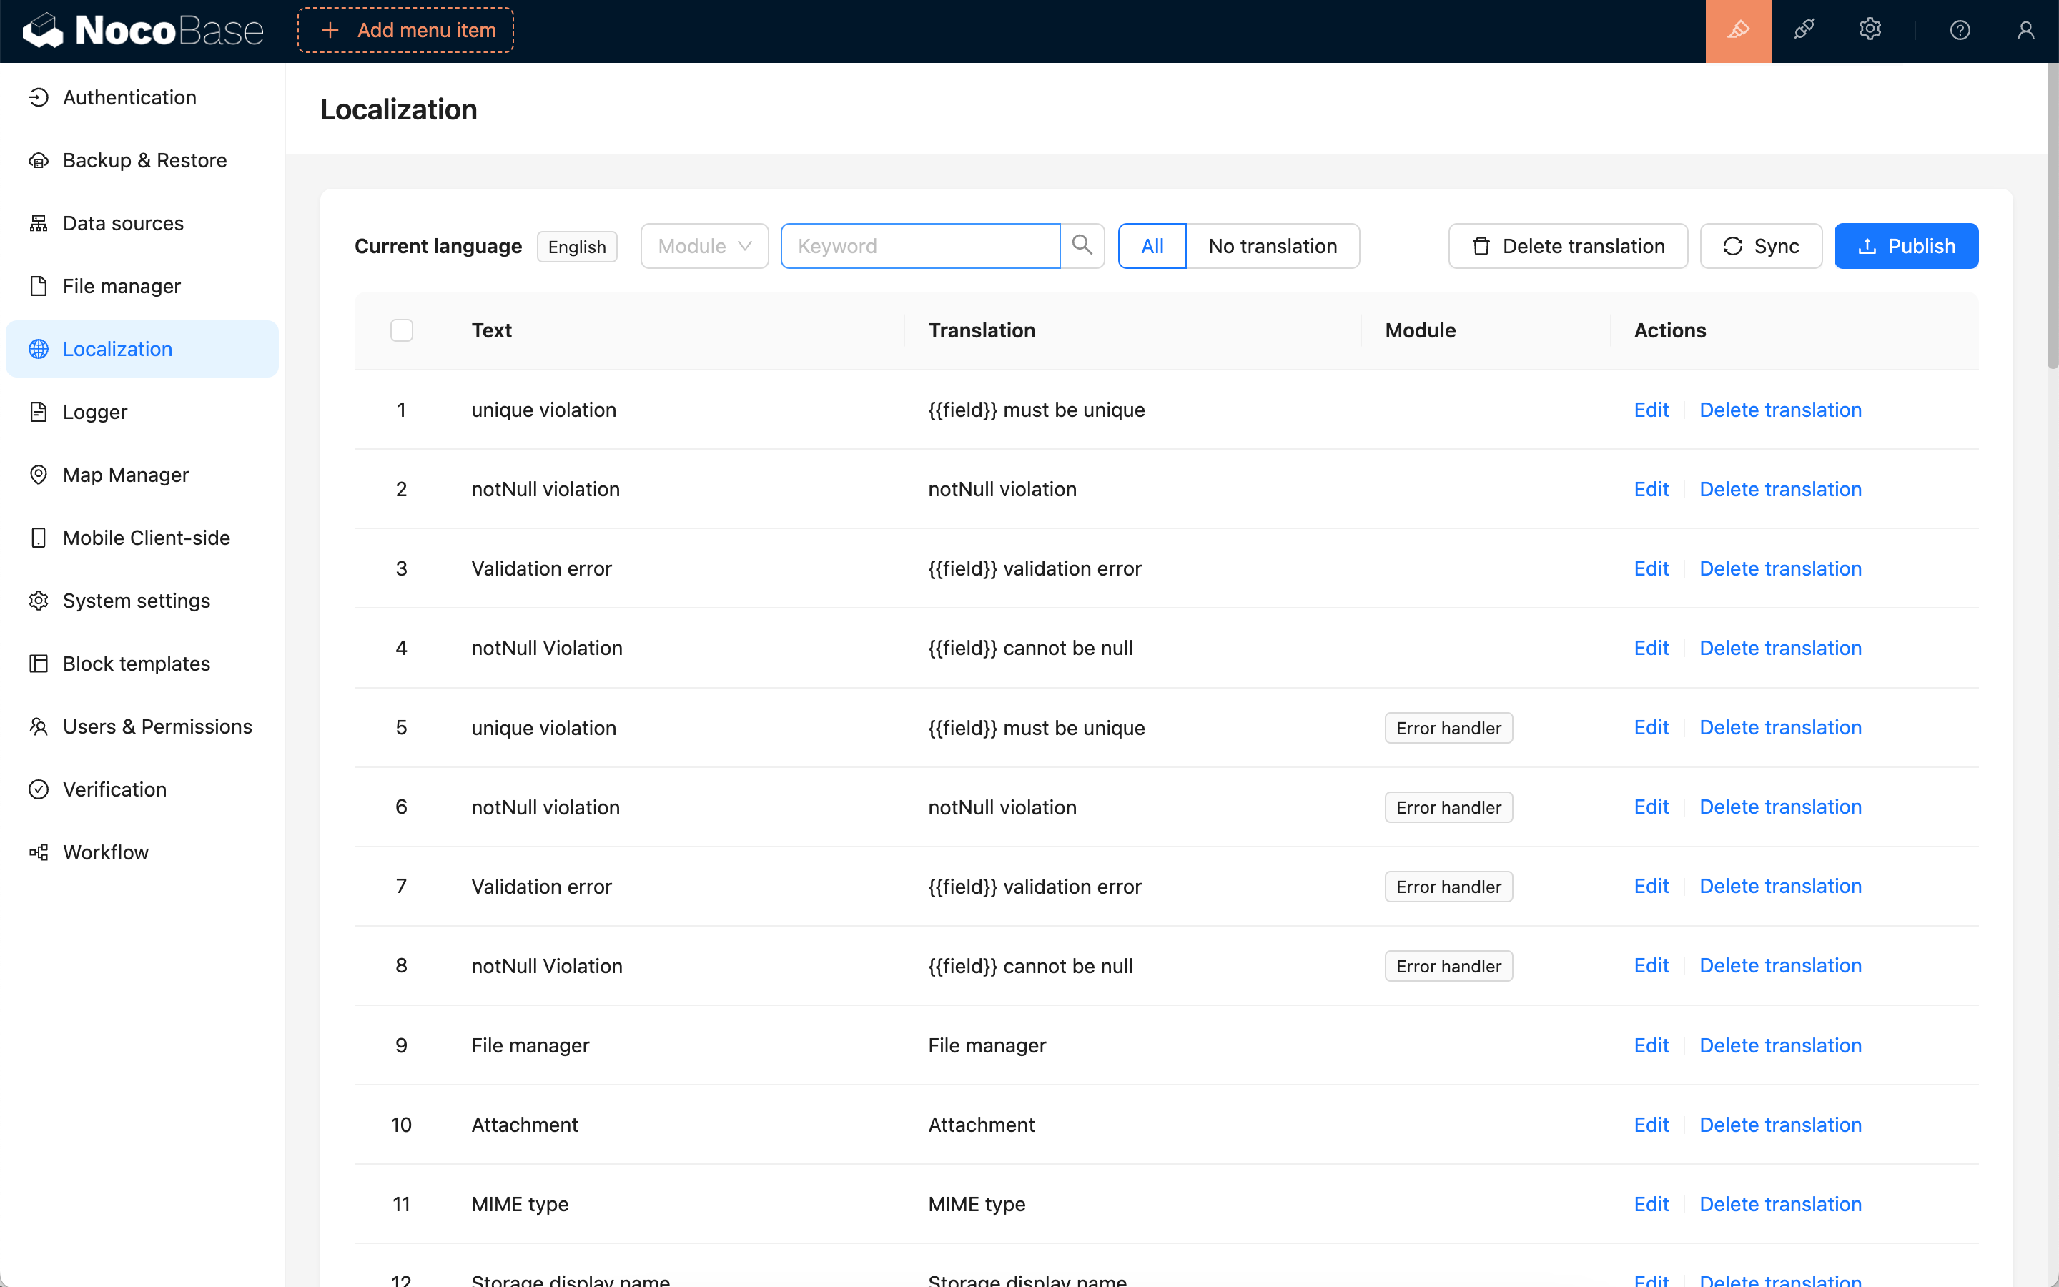Click the NocoBase logo

pos(143,31)
